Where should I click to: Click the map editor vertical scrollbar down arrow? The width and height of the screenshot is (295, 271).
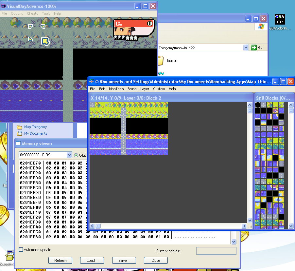250,220
